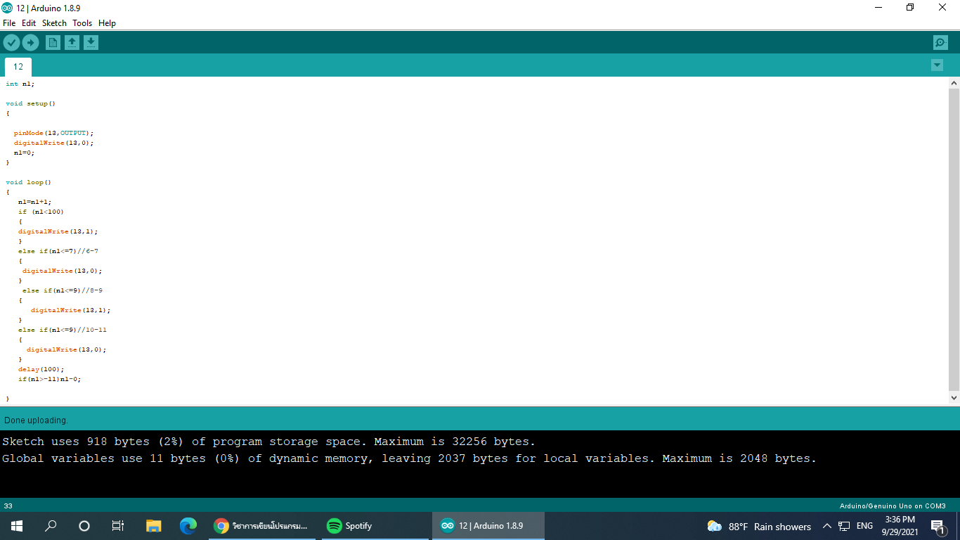The image size is (960, 540).
Task: Expand the tab options dropdown arrow
Action: tap(937, 65)
